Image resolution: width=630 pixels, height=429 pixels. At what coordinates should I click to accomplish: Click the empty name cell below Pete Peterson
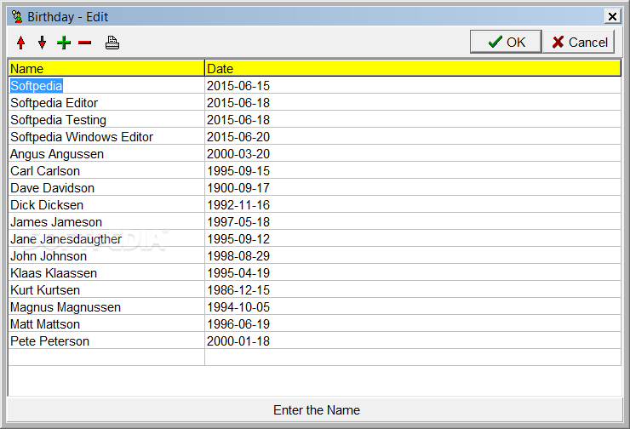106,357
